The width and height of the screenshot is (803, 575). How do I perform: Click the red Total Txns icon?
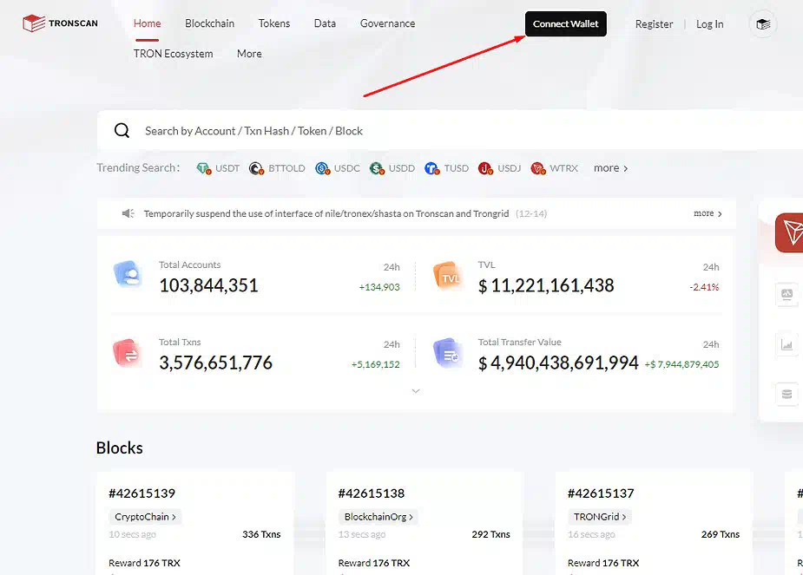127,353
